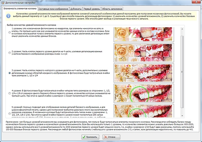Screen dimensions: 202x142
Task: Click the 2-level mosaic preview thumbnail
Action: point(144,53)
